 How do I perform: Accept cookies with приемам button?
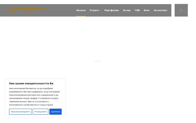tap(55, 112)
